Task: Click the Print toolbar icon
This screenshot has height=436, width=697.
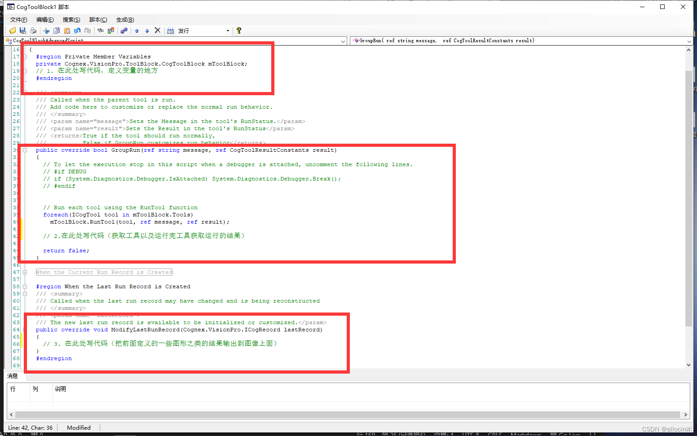Action: (x=33, y=31)
